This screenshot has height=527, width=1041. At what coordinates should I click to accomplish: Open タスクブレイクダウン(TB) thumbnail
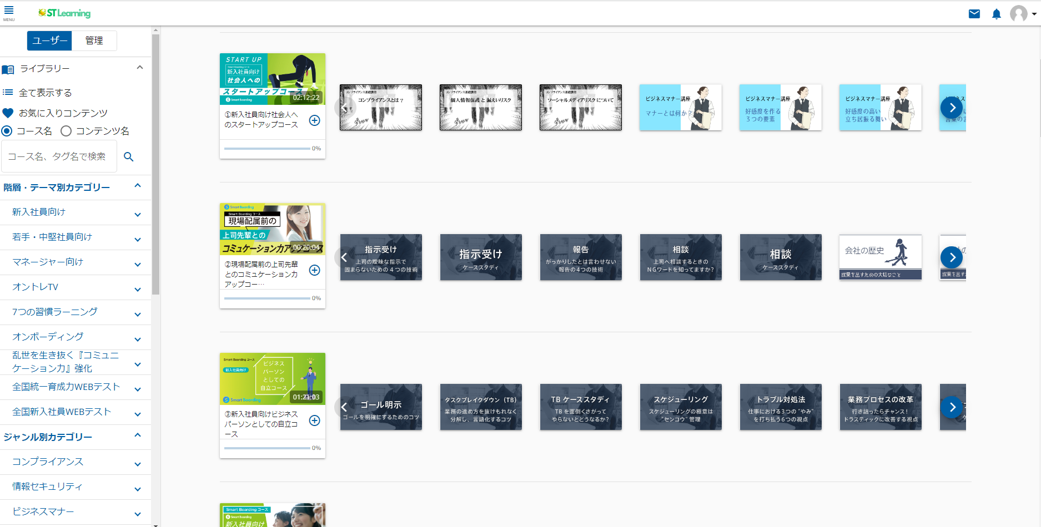pyautogui.click(x=481, y=407)
